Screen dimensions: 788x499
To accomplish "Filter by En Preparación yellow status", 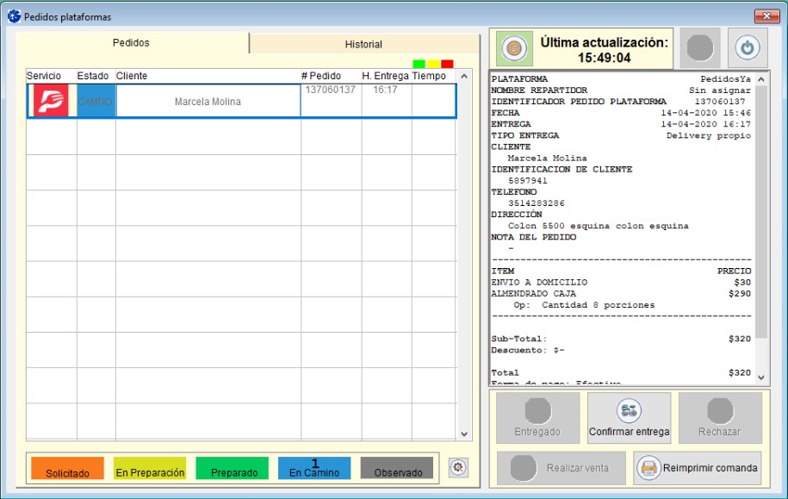I will 150,468.
